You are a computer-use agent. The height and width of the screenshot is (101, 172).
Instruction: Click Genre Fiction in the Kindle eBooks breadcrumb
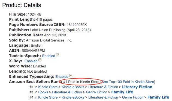[133, 97]
